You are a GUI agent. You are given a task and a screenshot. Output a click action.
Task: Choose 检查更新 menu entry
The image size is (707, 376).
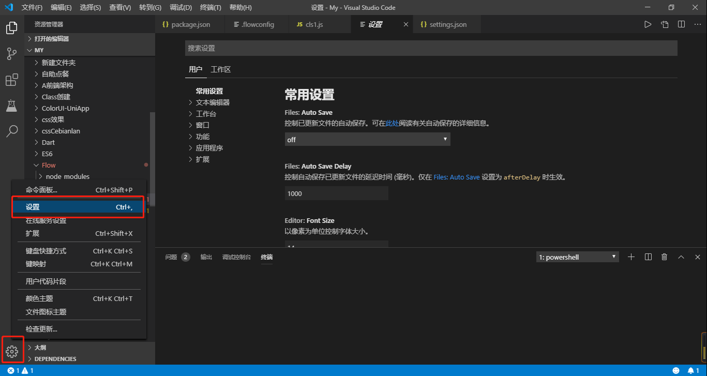pos(79,329)
